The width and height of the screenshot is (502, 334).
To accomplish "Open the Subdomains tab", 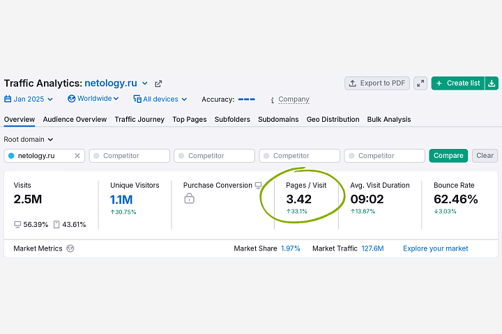I will 278,119.
